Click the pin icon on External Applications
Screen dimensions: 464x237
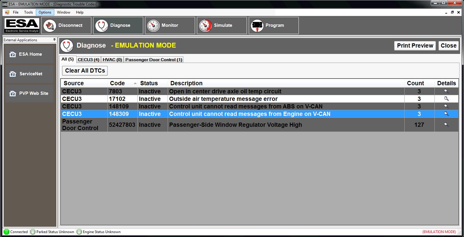(54, 40)
